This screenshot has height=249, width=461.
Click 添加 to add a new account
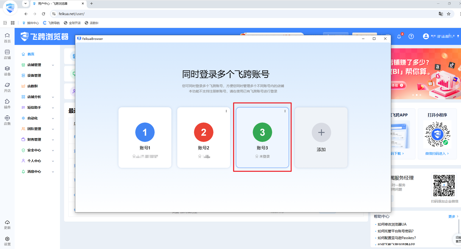[x=321, y=137]
